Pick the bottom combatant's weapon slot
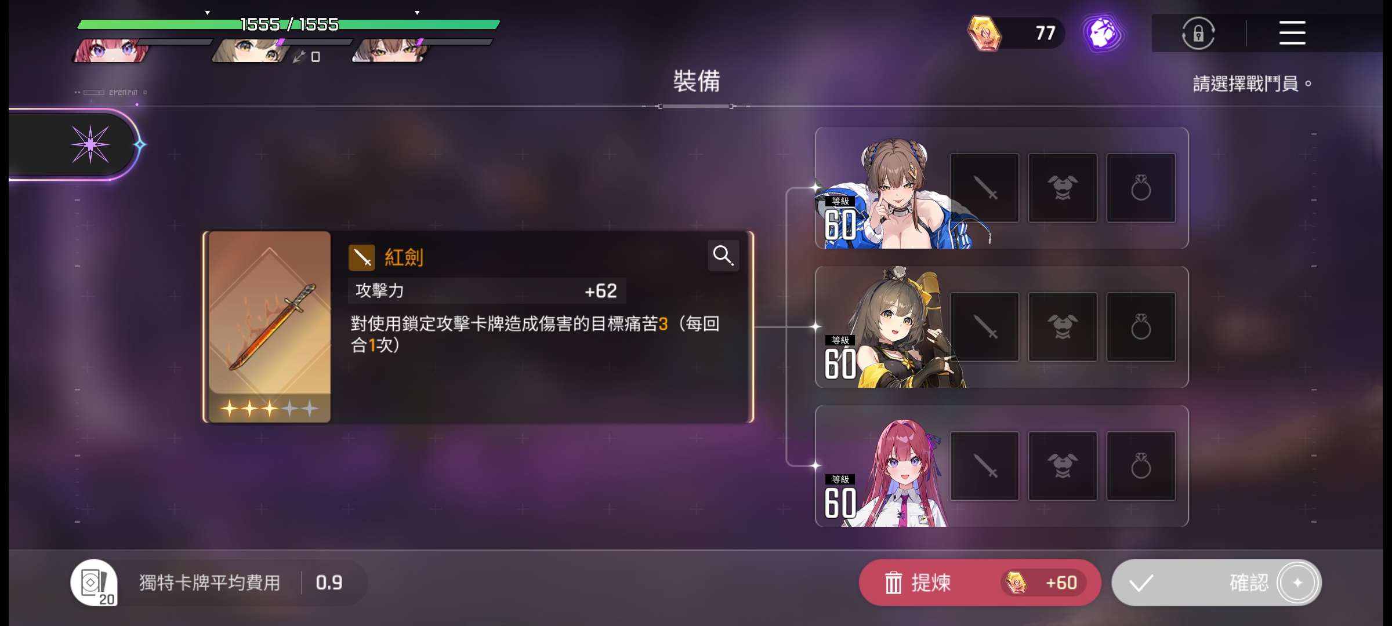The height and width of the screenshot is (626, 1392). click(984, 466)
